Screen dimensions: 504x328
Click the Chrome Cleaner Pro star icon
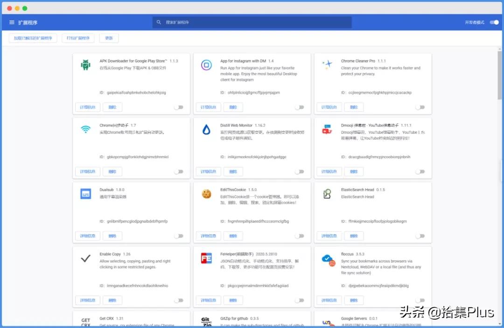[x=327, y=64]
